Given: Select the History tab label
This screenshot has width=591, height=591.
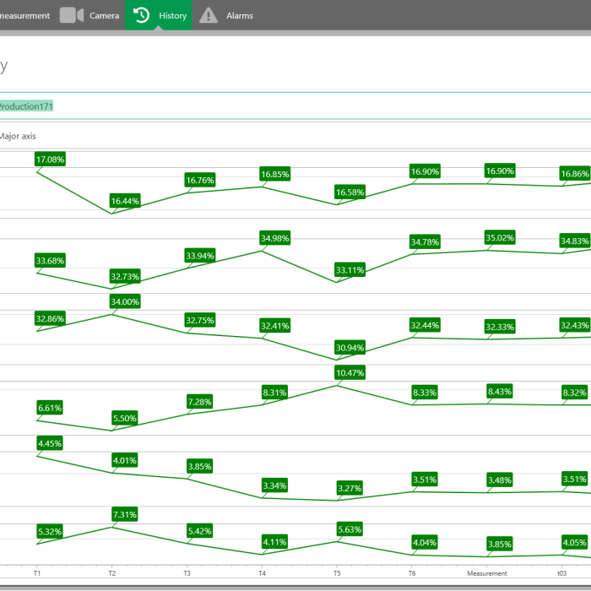Looking at the screenshot, I should coord(172,15).
